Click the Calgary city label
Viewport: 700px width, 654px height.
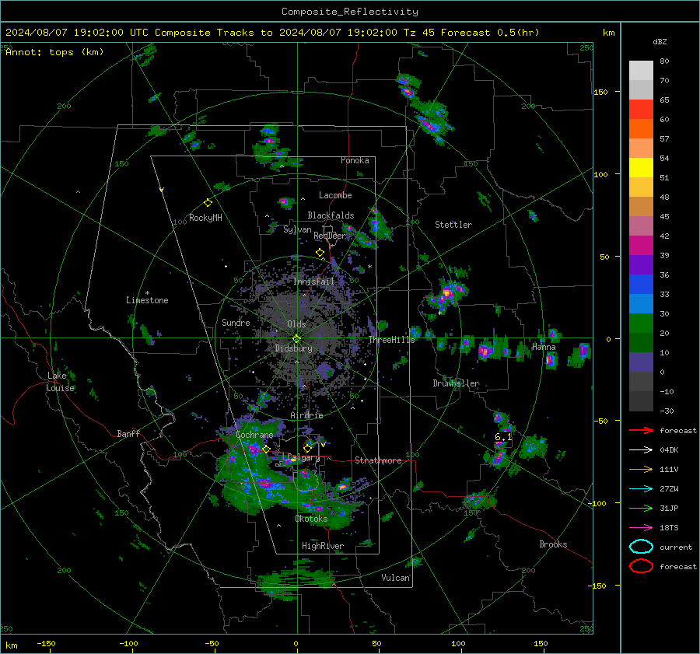(x=303, y=457)
